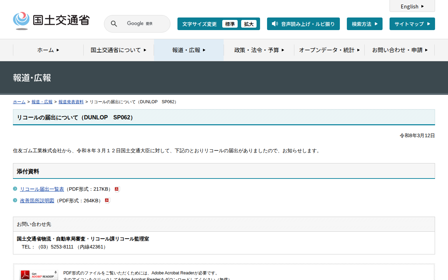The width and height of the screenshot is (448, 280).
Task: Open the お問い合わせ・申請 navigation item
Action: [x=400, y=50]
